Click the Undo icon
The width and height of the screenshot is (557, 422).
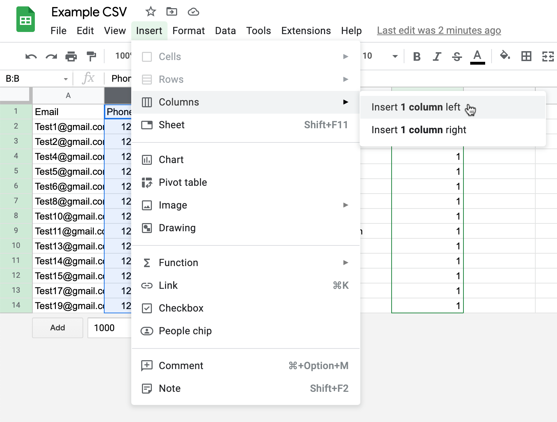coord(31,56)
